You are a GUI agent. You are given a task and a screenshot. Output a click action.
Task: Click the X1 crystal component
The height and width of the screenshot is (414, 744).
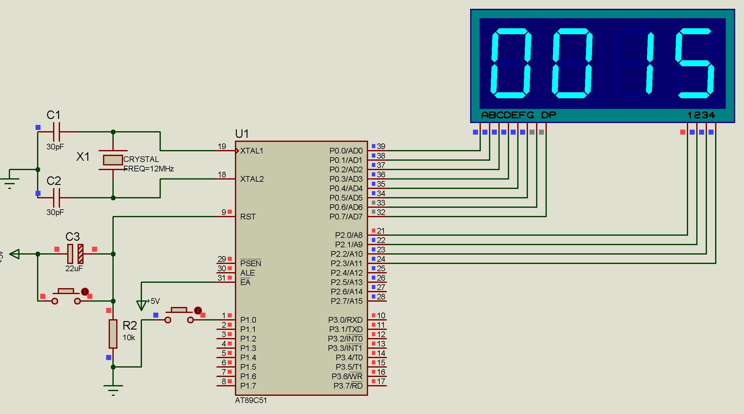[113, 160]
